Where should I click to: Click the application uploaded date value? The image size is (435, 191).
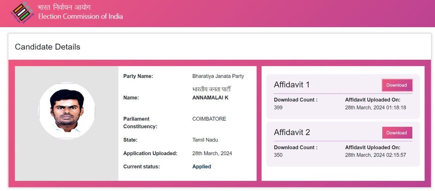[212, 153]
